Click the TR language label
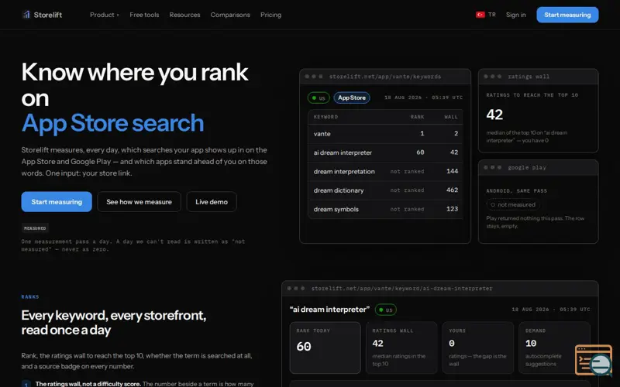The image size is (620, 387). pyautogui.click(x=491, y=15)
